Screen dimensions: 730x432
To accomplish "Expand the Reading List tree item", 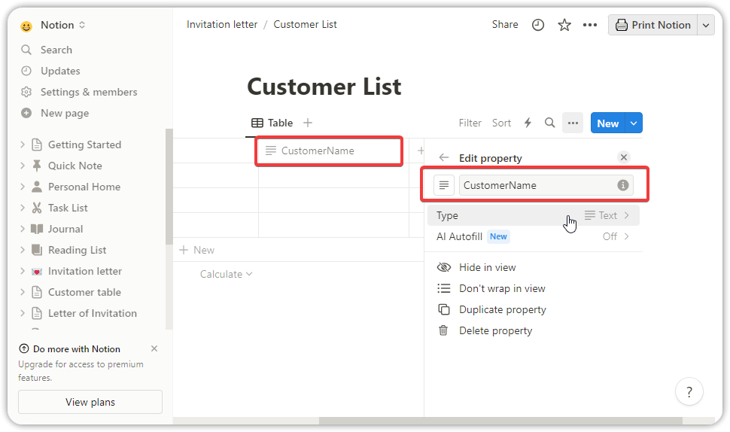I will pyautogui.click(x=23, y=250).
